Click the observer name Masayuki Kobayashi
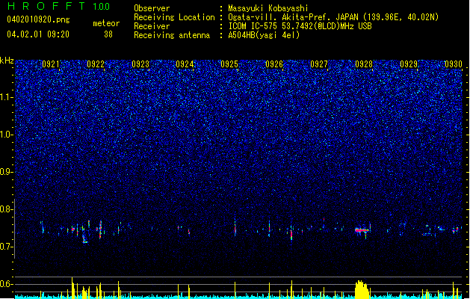Screen dimensions: 470x299 click(268, 8)
